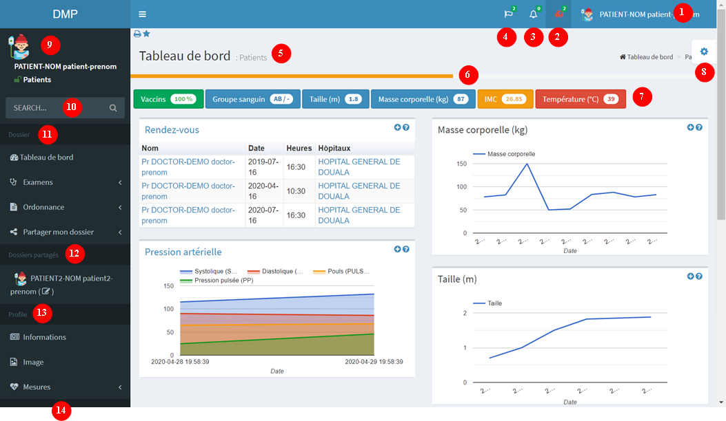Click the 2019-07-16 date cell
Viewport: 726px width, 421px height.
(263, 167)
